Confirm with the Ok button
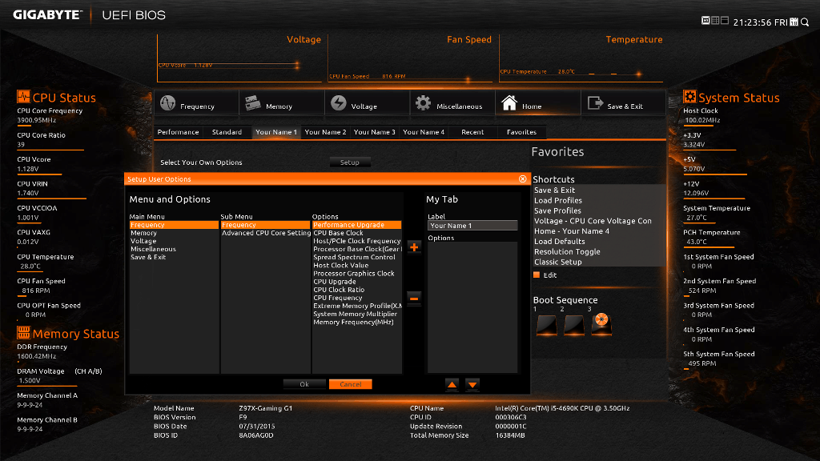The height and width of the screenshot is (461, 820). [x=304, y=384]
